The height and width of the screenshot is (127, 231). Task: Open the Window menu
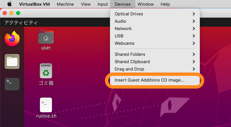(146, 4)
